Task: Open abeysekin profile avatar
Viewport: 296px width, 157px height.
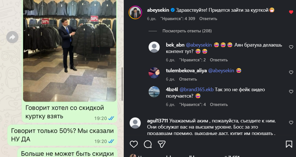Action: click(135, 13)
